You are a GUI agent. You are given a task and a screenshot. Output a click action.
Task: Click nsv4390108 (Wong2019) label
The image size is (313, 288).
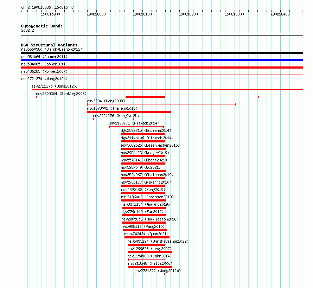[x=143, y=190]
